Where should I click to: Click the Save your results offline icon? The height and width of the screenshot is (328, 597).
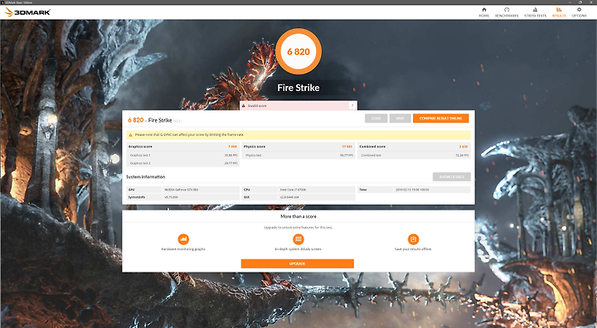click(x=413, y=239)
